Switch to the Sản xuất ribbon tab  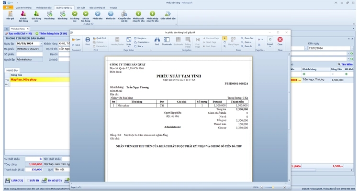[81, 8]
